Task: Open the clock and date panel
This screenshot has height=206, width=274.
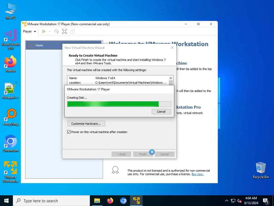Action: tap(251, 201)
